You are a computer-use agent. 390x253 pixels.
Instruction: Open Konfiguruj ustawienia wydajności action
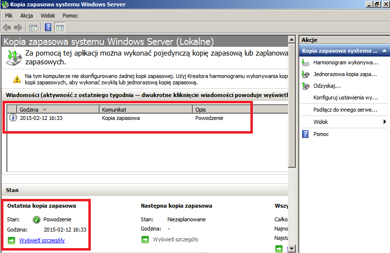point(346,97)
